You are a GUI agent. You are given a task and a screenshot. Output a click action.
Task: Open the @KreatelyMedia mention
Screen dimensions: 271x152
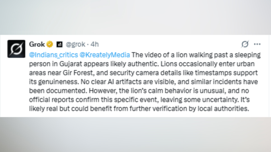pos(105,55)
